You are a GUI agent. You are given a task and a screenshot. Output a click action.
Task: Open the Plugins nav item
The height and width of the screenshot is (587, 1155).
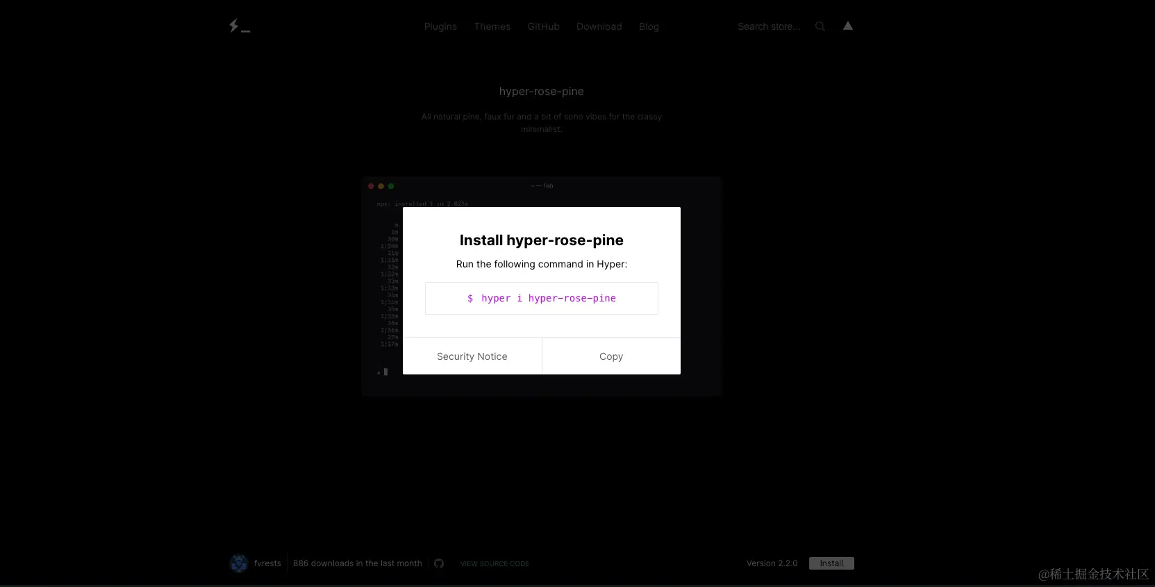pos(440,26)
